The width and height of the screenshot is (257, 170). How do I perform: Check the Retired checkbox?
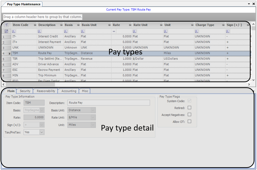pos(190,107)
